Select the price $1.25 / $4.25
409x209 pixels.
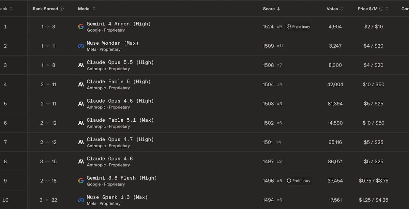(374, 200)
